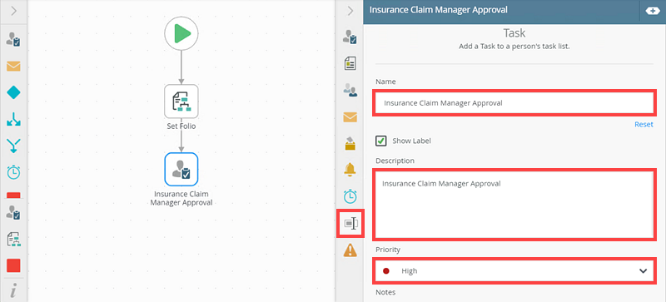Screen dimensions: 666x302
Task: Collapse the configuration panel with the chevron
Action: tap(350, 11)
